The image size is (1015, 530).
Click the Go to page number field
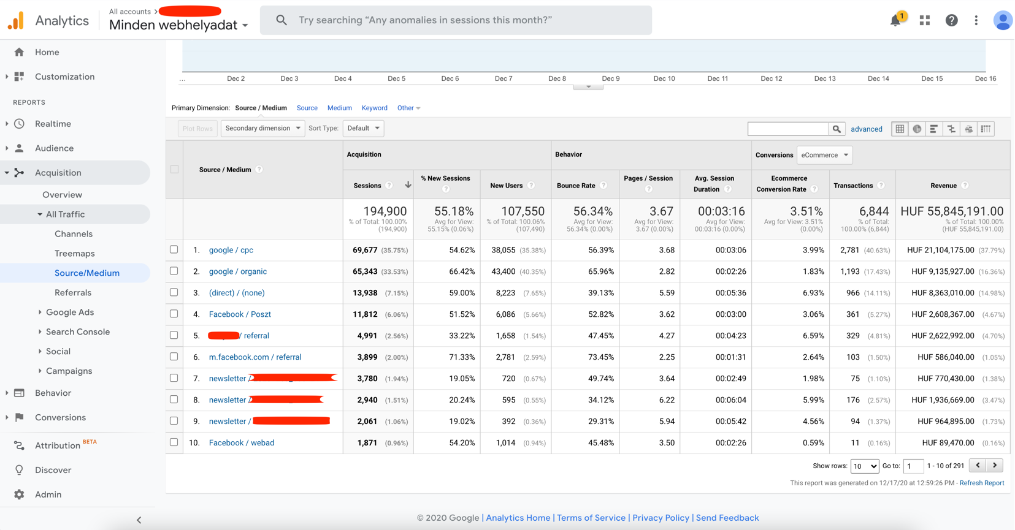coord(913,466)
